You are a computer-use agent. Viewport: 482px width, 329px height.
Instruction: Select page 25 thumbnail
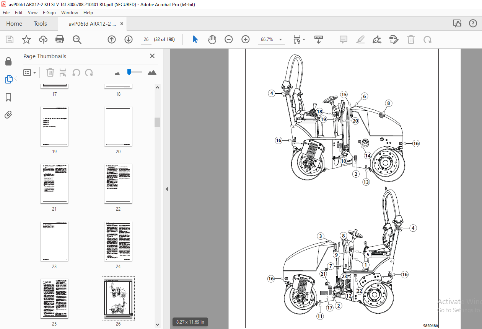click(x=54, y=299)
